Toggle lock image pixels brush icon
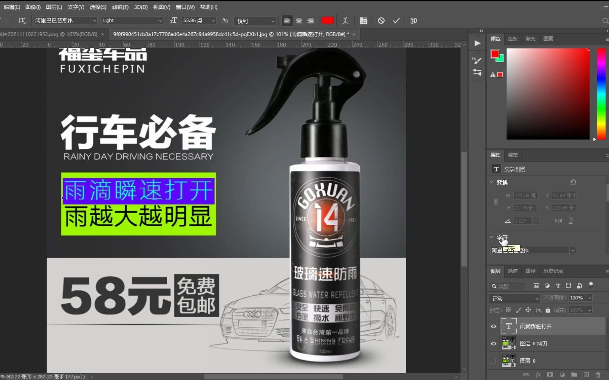Image resolution: width=609 pixels, height=380 pixels. (x=518, y=310)
